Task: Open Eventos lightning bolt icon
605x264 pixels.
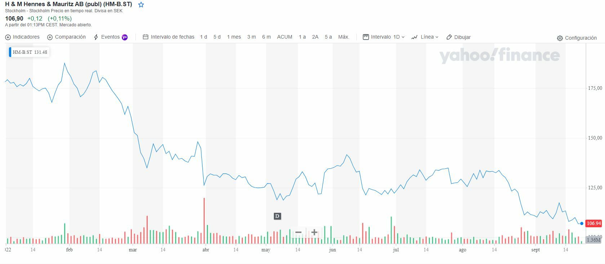Action: [x=96, y=37]
